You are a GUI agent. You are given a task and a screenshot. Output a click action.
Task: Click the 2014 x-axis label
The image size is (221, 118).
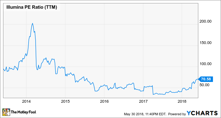[26, 101]
